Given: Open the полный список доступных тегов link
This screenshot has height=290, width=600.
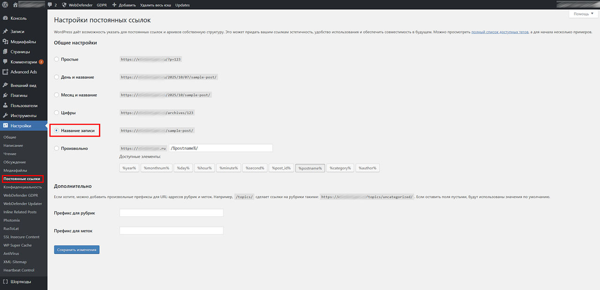Looking at the screenshot, I should coord(500,32).
